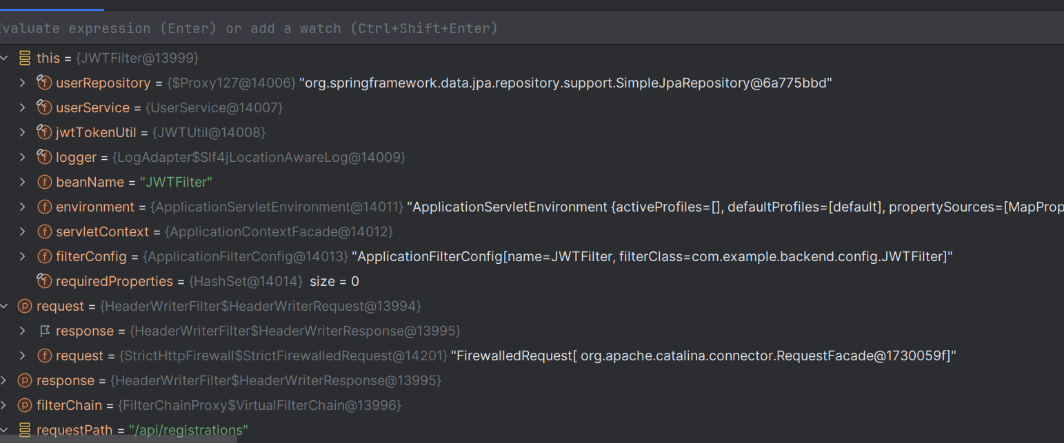Click the field icon next to userService

[x=45, y=108]
